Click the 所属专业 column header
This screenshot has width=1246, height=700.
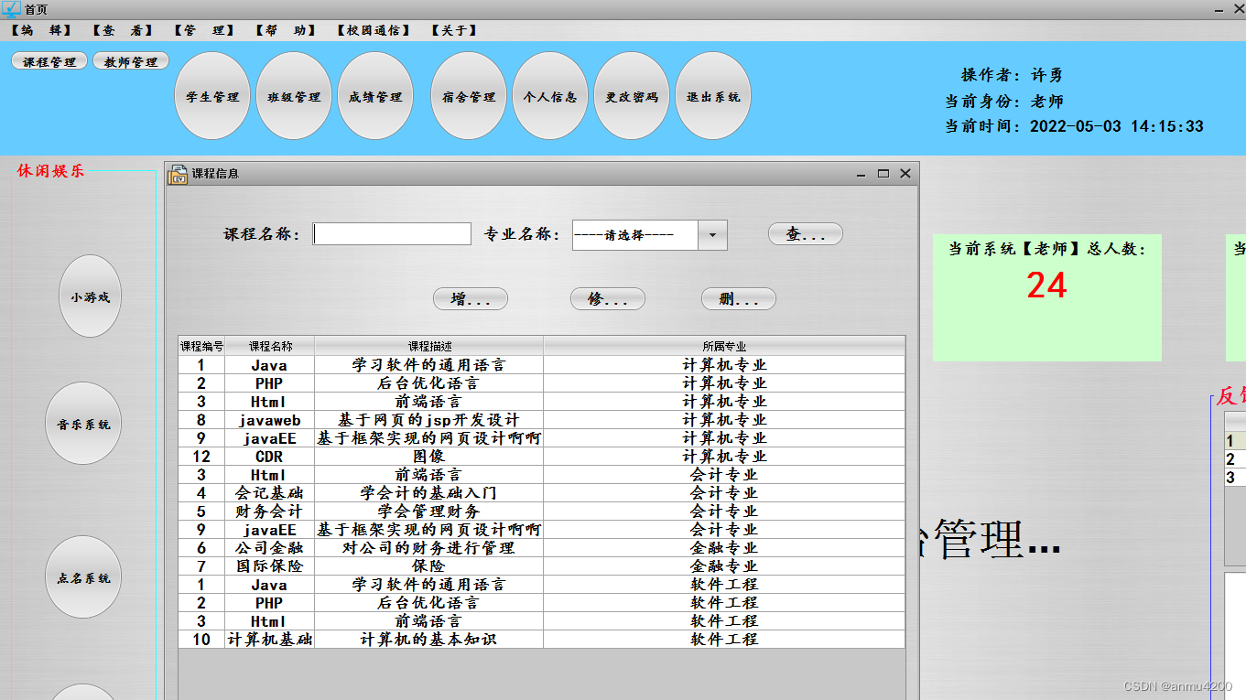point(724,346)
